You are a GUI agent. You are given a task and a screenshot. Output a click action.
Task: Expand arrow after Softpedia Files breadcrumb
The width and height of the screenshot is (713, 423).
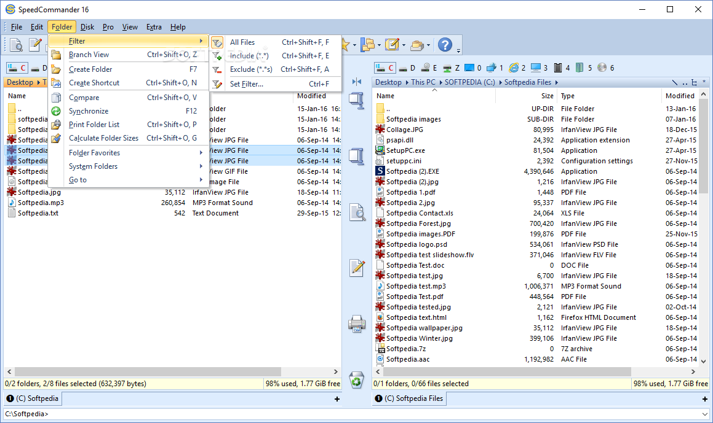(557, 83)
